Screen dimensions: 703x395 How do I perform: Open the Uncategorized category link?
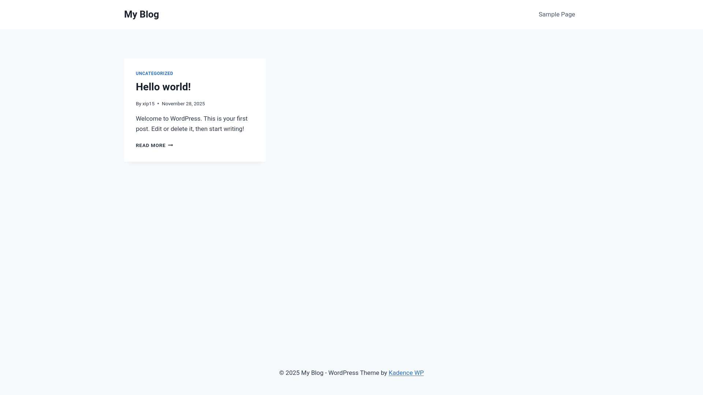(x=154, y=74)
